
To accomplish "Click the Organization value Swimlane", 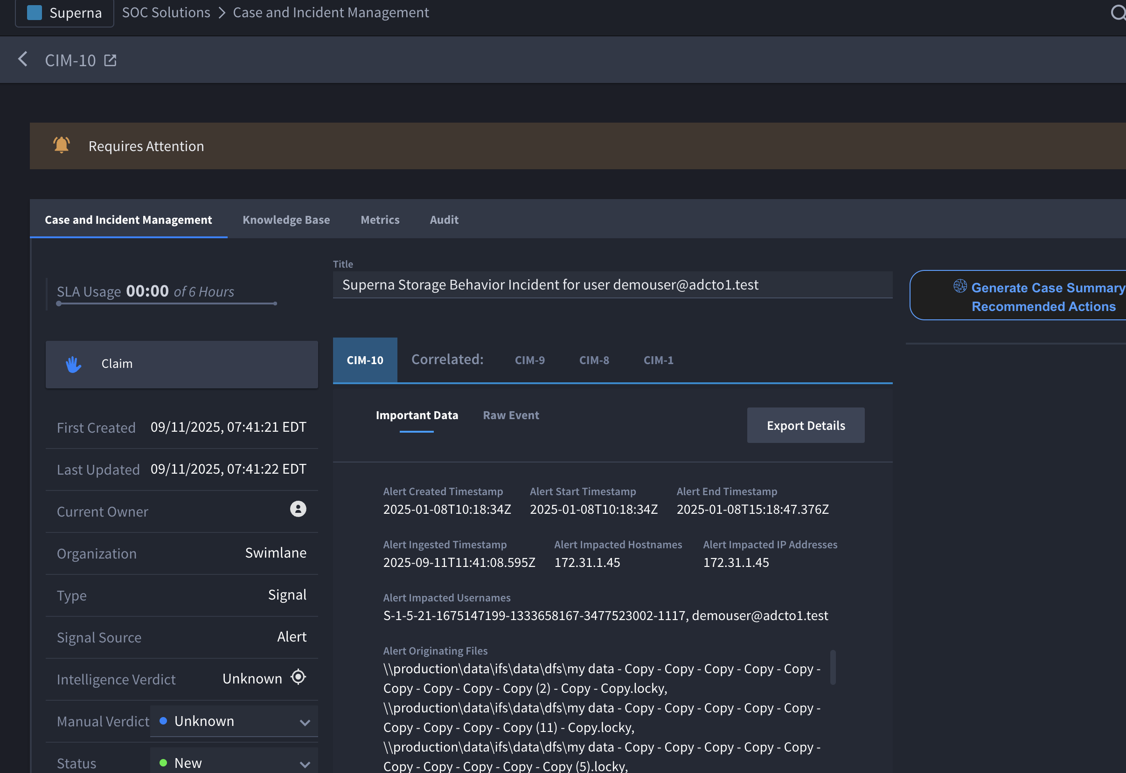I will tap(276, 552).
